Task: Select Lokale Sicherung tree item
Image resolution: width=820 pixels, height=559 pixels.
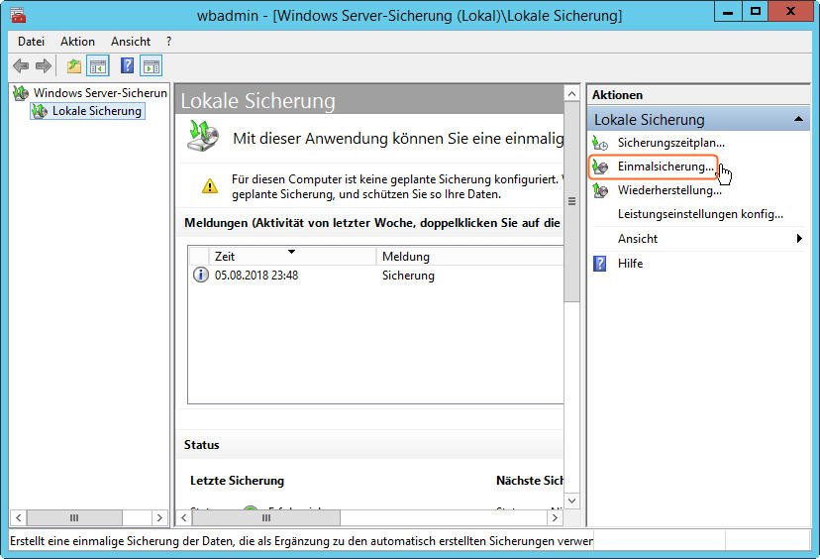Action: (x=97, y=111)
